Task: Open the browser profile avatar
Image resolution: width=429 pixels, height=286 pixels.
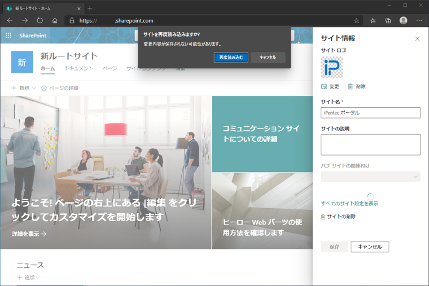Action: (403, 20)
